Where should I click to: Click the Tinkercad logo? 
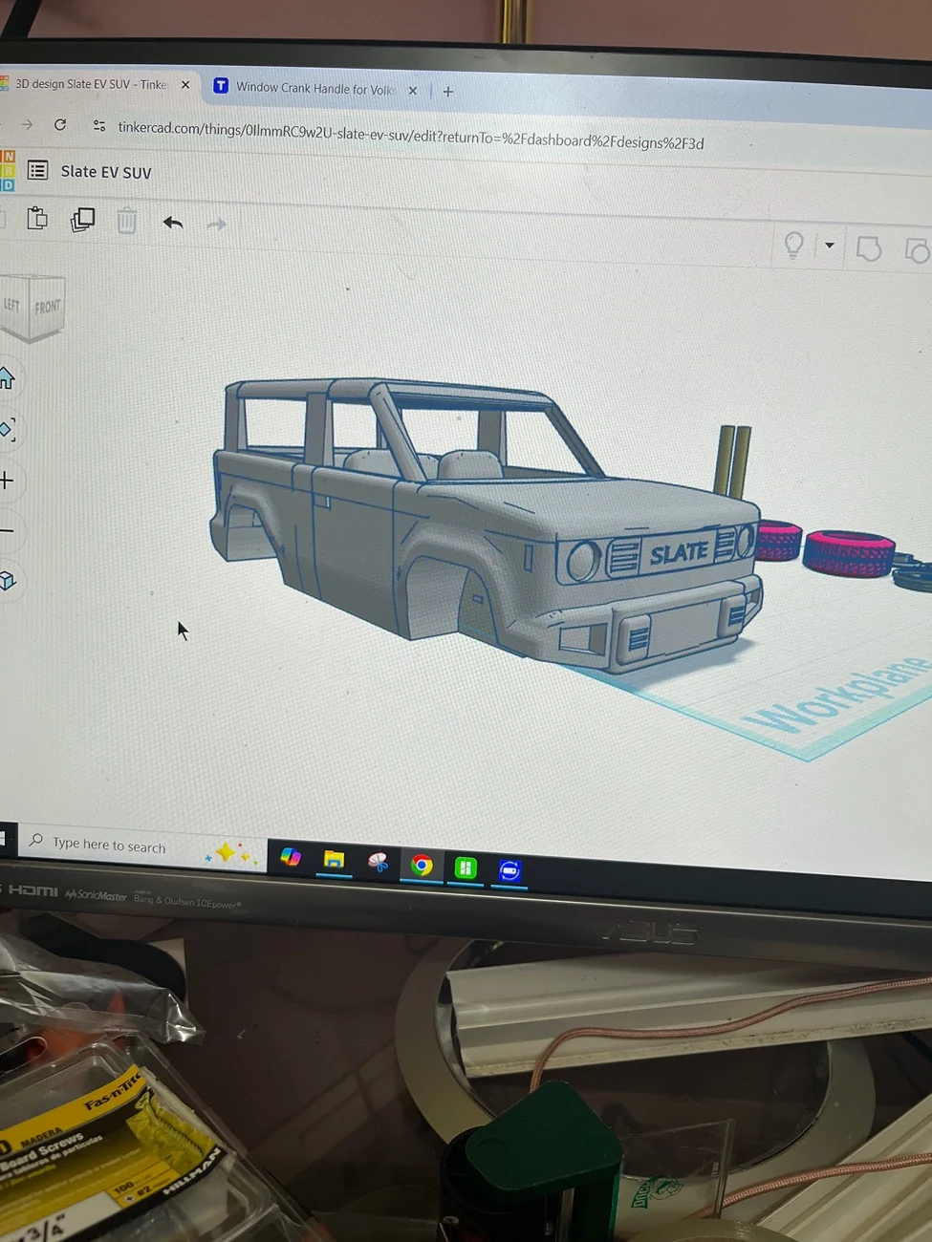(x=7, y=170)
